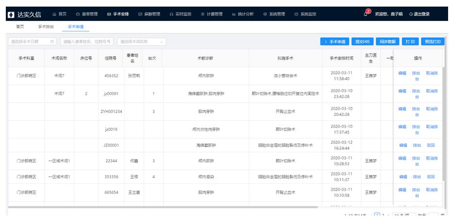Viewport: 451px width, 218px height.
Task: Open 麻醉管理 from the top navigation bar
Action: 149,15
